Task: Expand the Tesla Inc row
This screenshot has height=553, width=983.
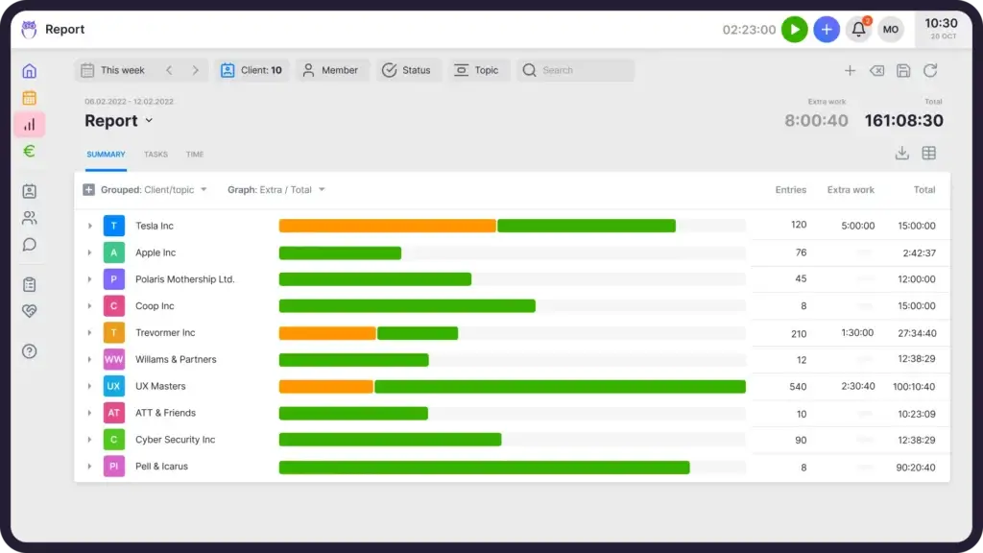Action: 89,226
